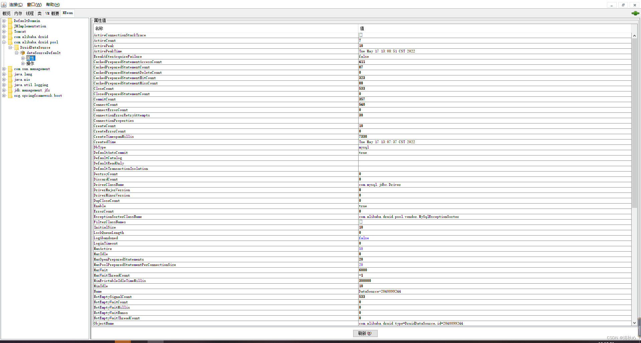
Task: Click the dataSourceDefault MBean icon
Action: (x=23, y=53)
